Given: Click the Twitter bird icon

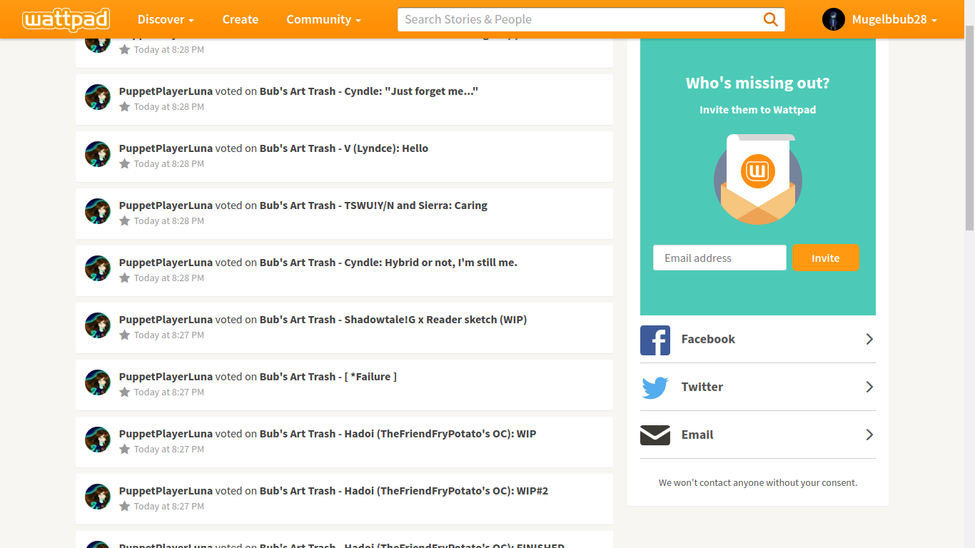Looking at the screenshot, I should point(655,387).
